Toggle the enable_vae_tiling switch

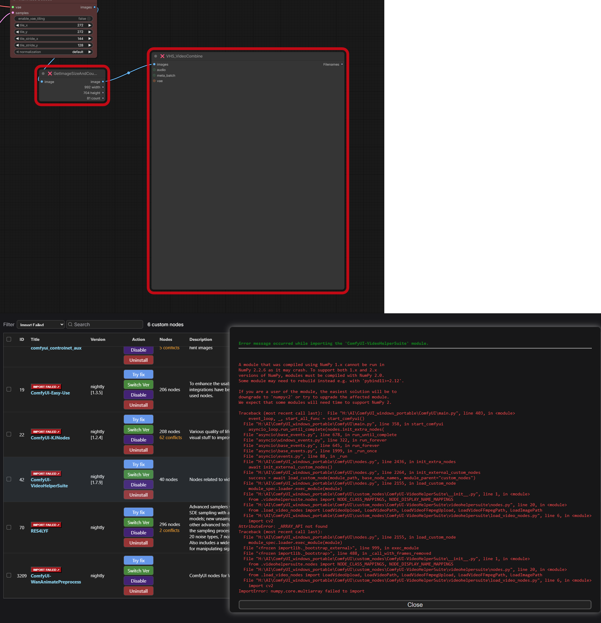88,19
